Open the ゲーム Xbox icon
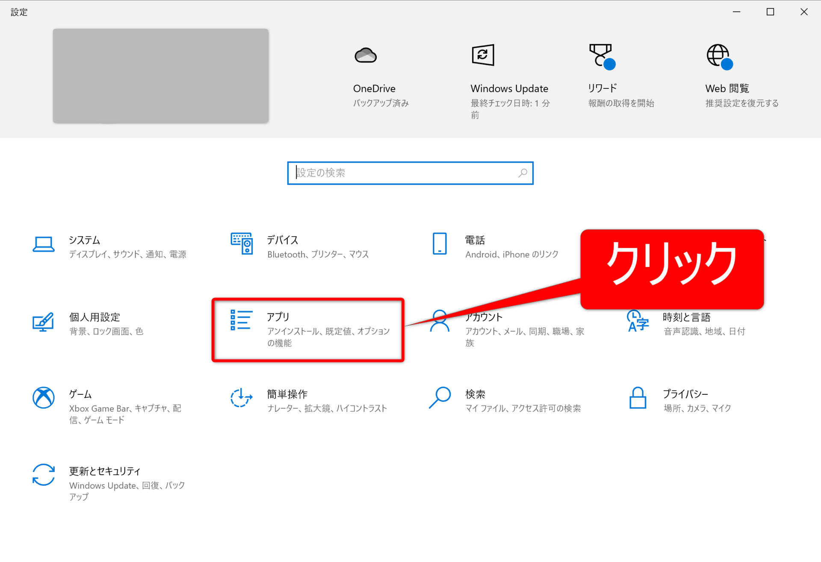Screen dimensions: 821x562 (44, 398)
